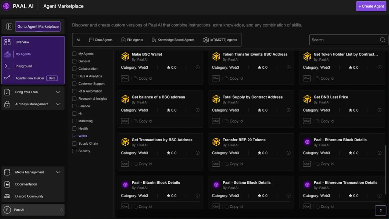This screenshot has width=389, height=219.
Task: Click the Paal AI account avatar
Action: (x=7, y=210)
